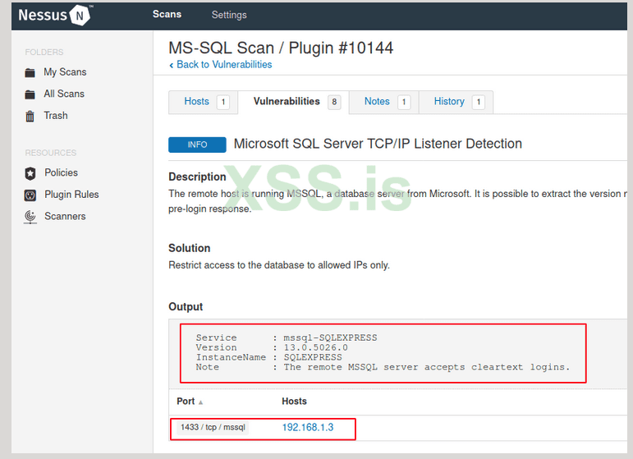The height and width of the screenshot is (459, 633).
Task: Click the Trash bin icon
Action: (30, 117)
